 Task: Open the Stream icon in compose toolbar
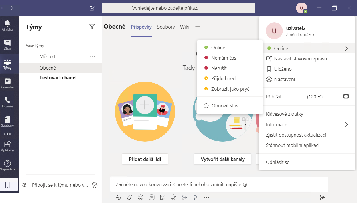point(184,197)
